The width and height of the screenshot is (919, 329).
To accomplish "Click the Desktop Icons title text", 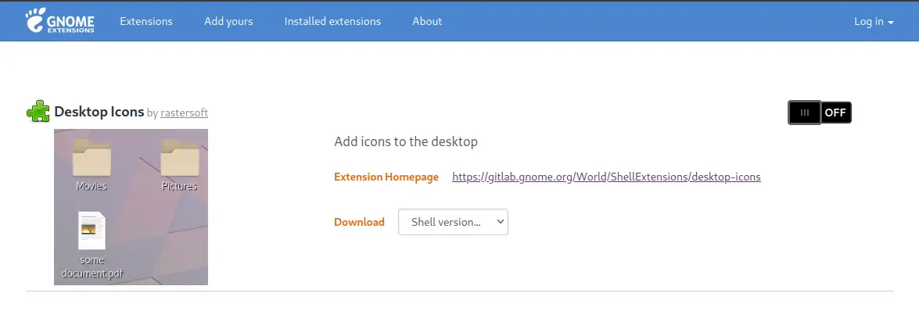I will [99, 111].
